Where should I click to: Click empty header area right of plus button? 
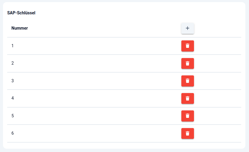coord(218,28)
